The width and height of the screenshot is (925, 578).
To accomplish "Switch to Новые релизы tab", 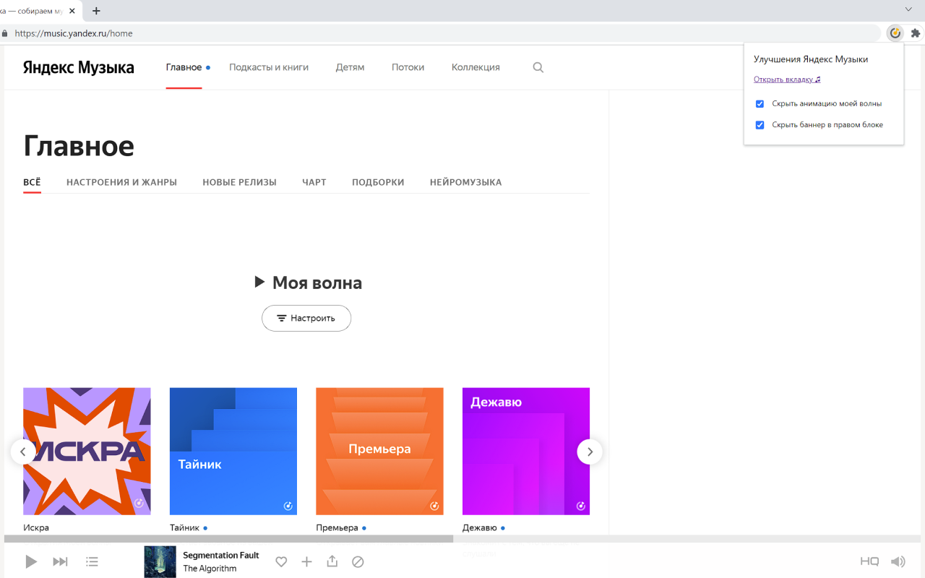I will pyautogui.click(x=239, y=182).
